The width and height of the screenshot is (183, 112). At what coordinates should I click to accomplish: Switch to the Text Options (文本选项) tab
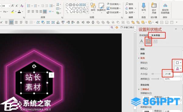pos(156,35)
